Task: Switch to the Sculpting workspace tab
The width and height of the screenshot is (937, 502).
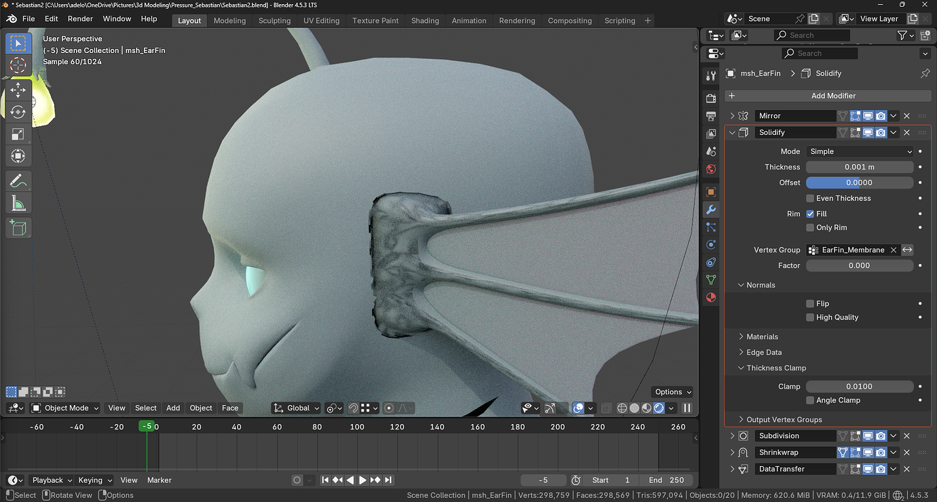Action: pos(274,20)
